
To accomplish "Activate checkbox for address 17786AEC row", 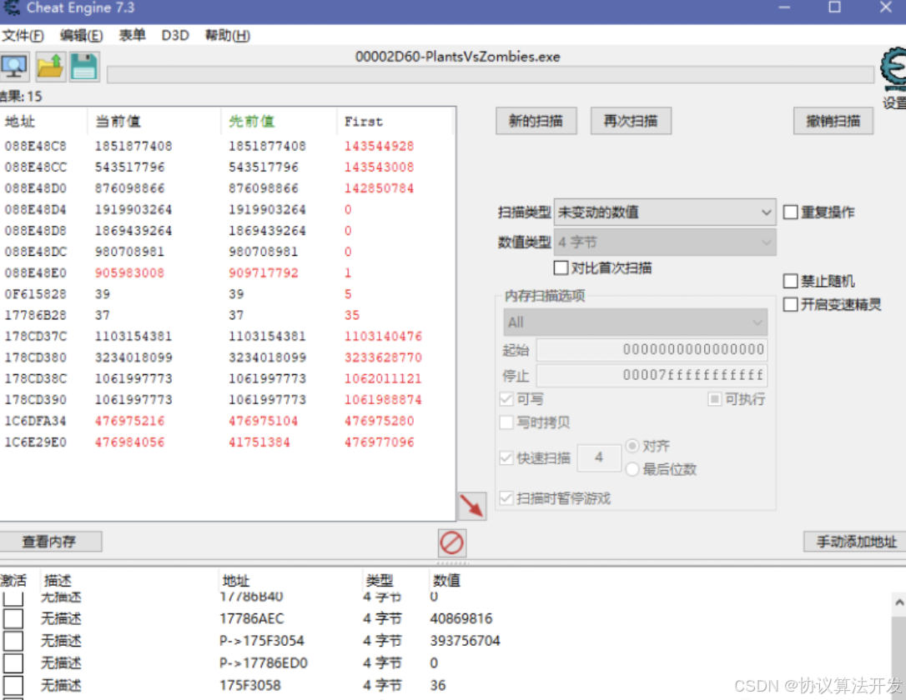I will (13, 618).
